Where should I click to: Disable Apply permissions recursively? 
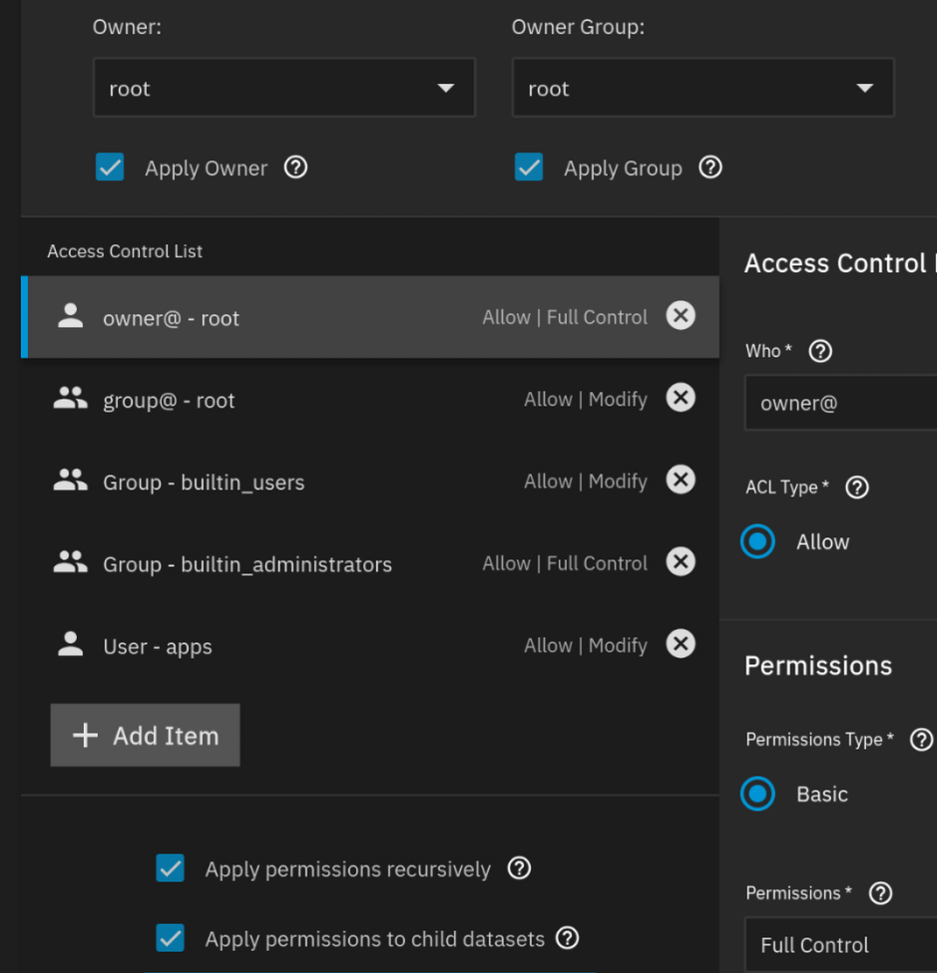[171, 868]
